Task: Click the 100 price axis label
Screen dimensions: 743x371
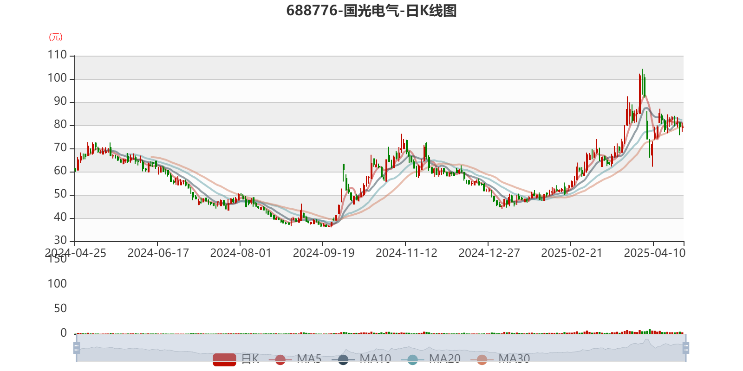Action: point(58,78)
